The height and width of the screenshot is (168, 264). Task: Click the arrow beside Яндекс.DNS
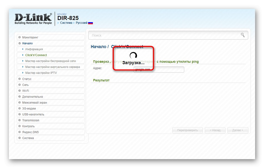click(19, 132)
